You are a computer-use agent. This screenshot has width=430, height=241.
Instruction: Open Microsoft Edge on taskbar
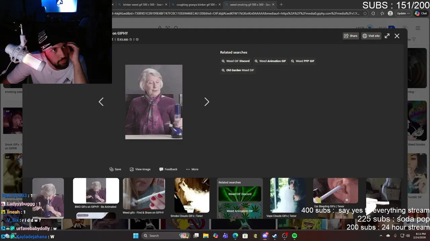(x=235, y=236)
